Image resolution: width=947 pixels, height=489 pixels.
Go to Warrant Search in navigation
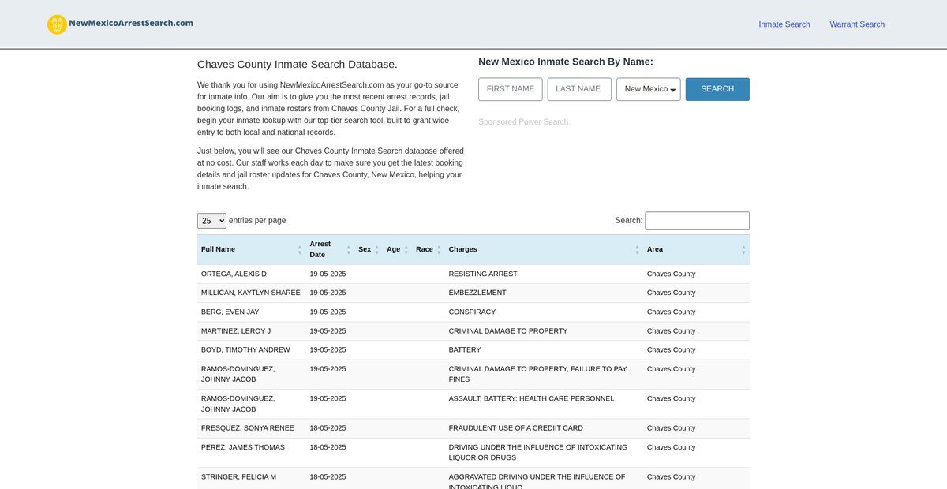click(856, 24)
